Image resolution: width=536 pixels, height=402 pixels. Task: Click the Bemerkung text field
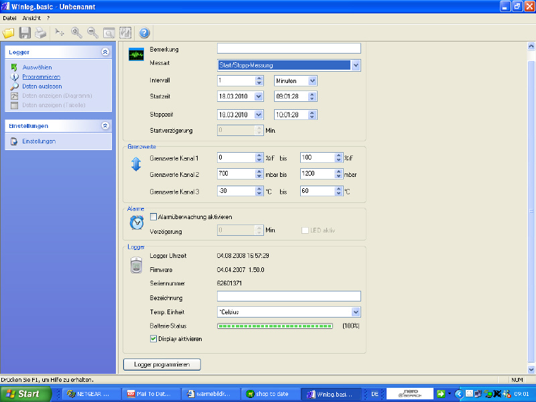click(x=289, y=48)
